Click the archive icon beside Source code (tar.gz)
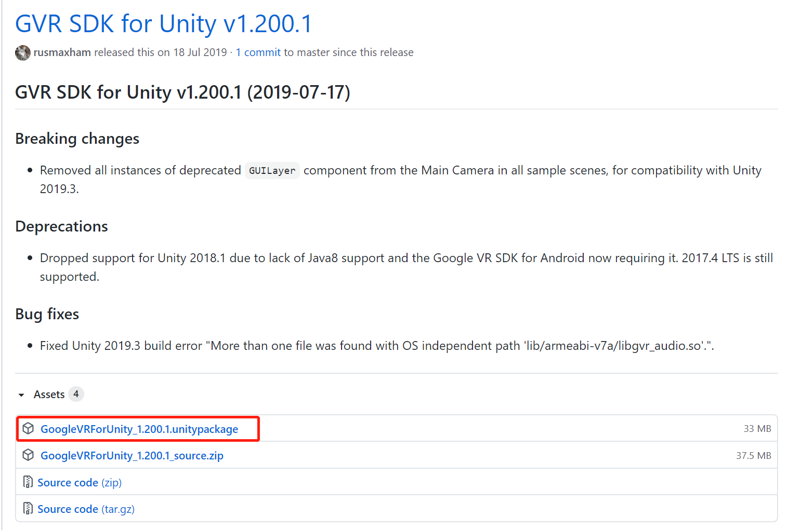 (x=27, y=509)
